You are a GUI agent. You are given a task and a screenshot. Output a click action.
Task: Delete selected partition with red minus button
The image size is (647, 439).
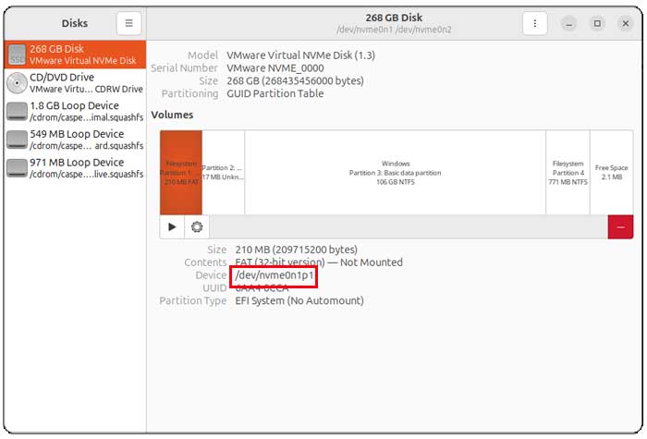(x=620, y=227)
